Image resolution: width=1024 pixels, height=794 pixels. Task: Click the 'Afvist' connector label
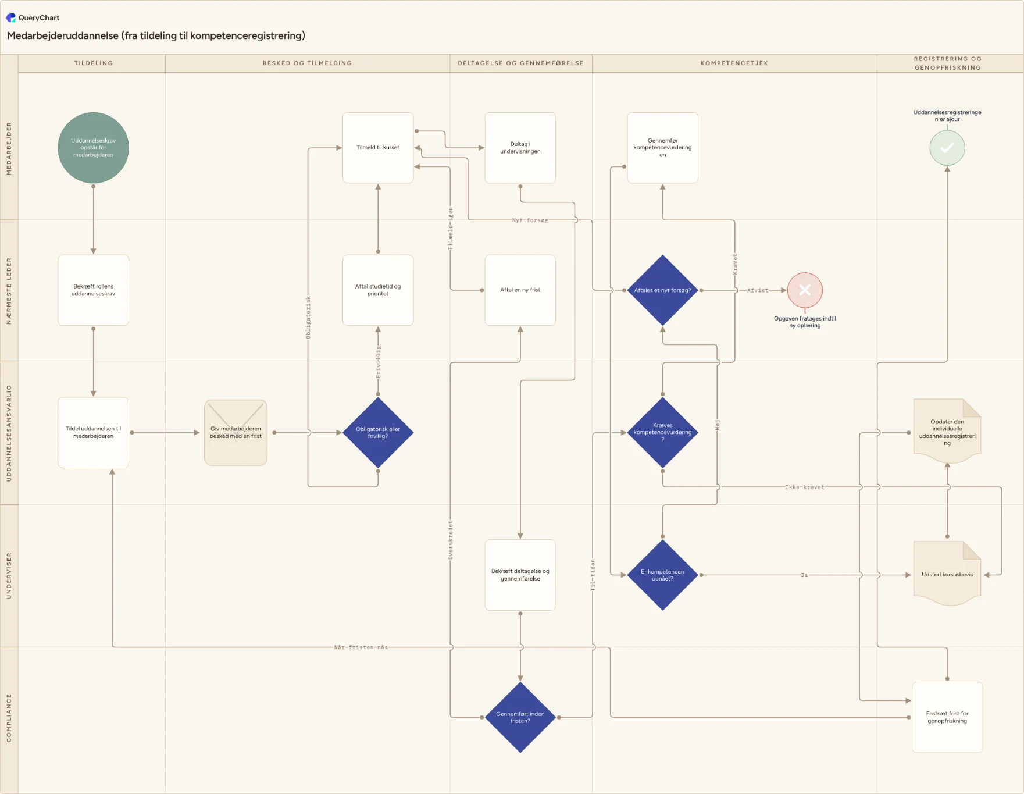point(758,290)
